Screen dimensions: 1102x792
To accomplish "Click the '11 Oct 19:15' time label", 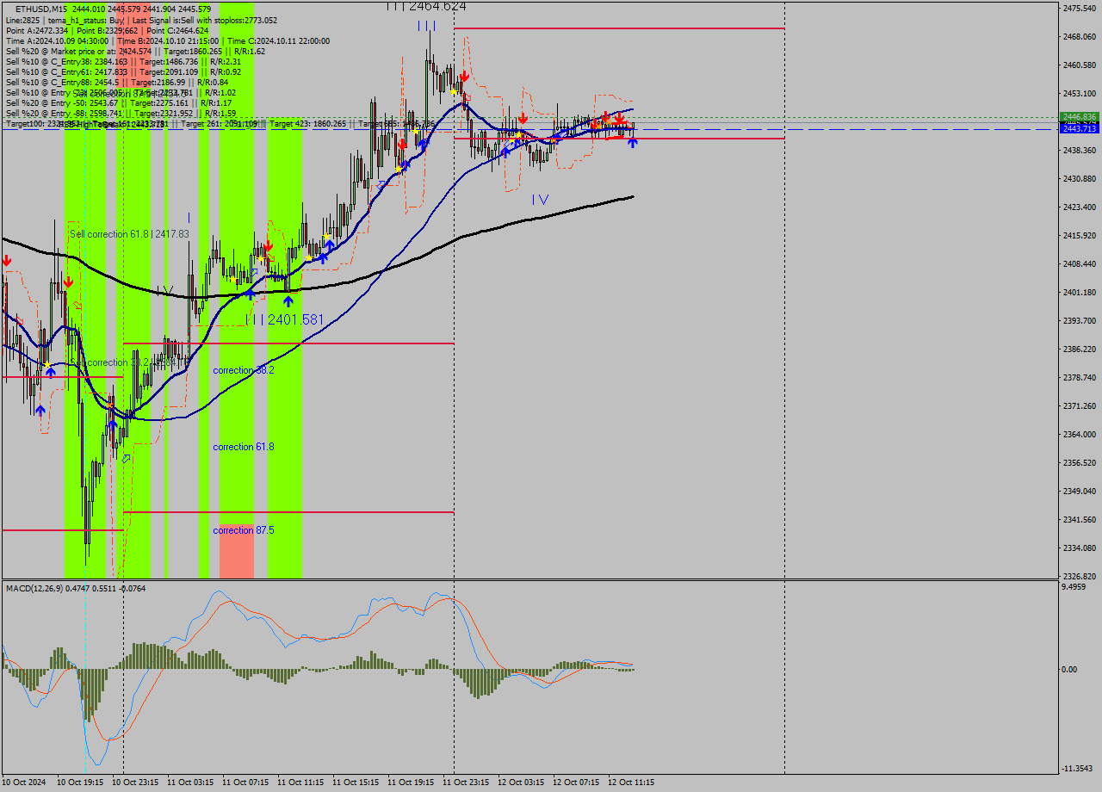I will [x=411, y=783].
